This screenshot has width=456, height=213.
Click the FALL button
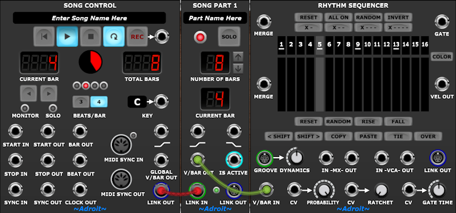(398, 121)
